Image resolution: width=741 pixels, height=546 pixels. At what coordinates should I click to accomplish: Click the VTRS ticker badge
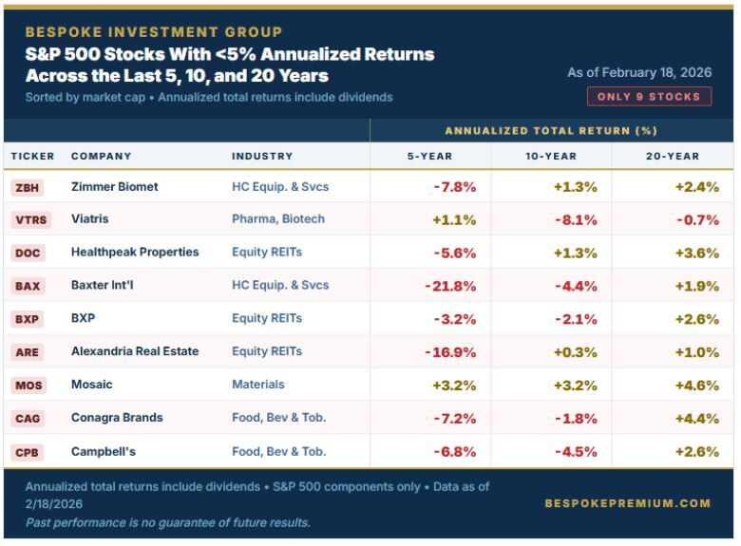(x=29, y=219)
